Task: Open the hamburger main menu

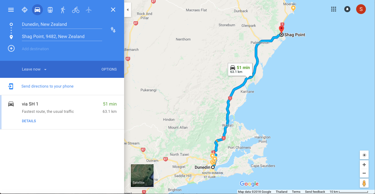Action: click(11, 10)
